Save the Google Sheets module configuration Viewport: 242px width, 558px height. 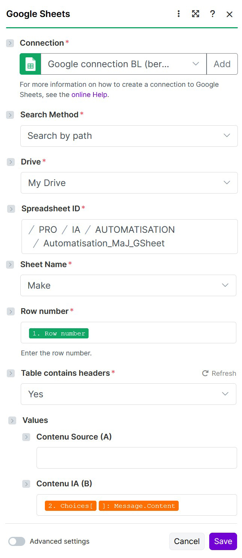pos(223,541)
